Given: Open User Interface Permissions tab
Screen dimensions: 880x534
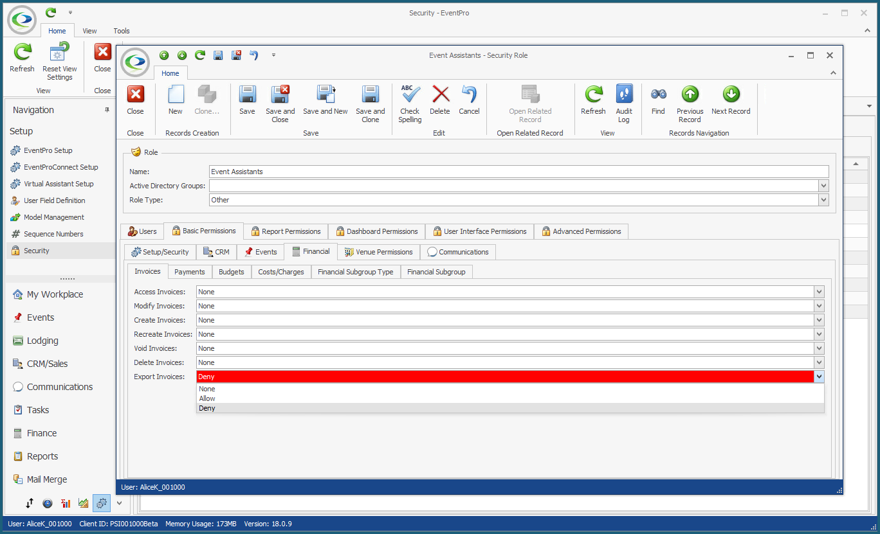Looking at the screenshot, I should [479, 231].
